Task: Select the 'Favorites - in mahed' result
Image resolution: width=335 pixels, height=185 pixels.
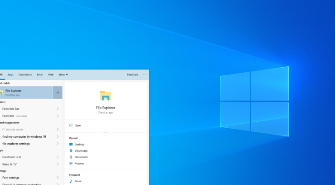Action: click(15, 116)
